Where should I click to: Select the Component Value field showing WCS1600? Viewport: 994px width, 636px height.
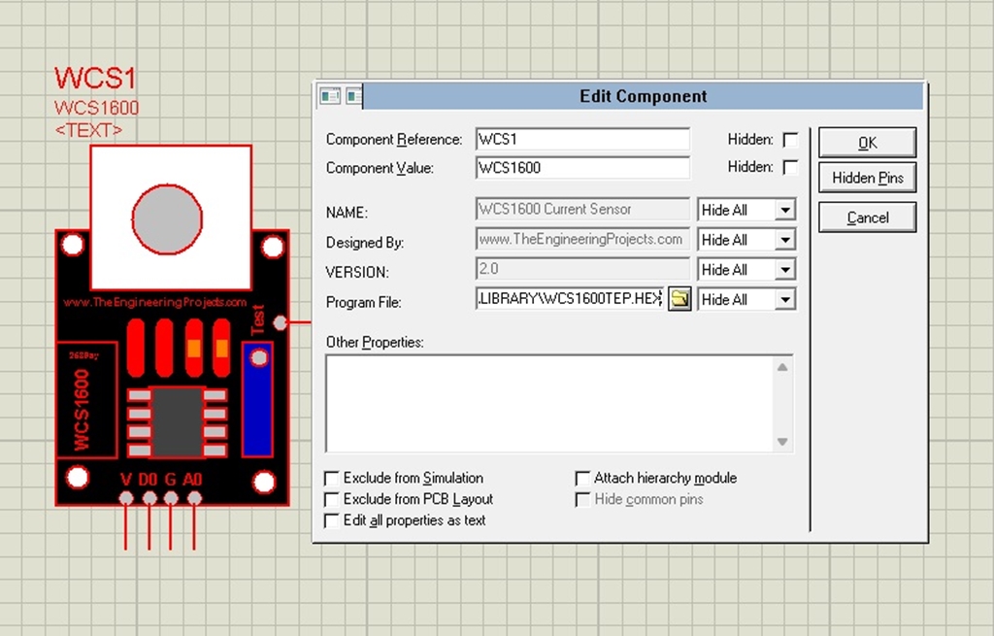pyautogui.click(x=582, y=167)
